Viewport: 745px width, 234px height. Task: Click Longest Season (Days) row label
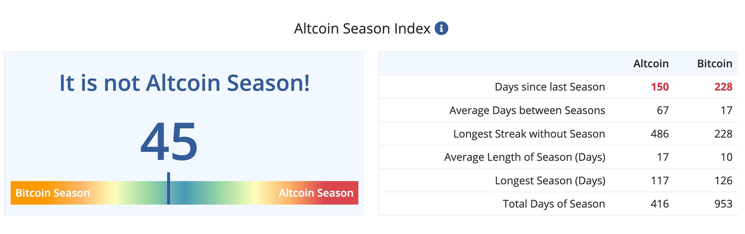550,180
